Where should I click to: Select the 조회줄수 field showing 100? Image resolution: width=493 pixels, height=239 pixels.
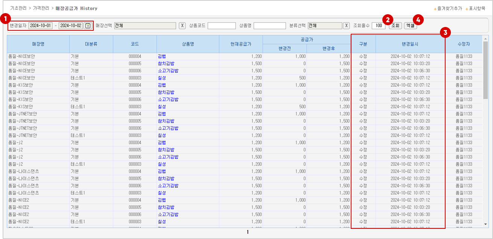(378, 26)
